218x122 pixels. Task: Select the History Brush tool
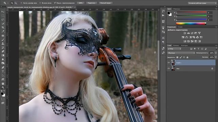[3, 47]
